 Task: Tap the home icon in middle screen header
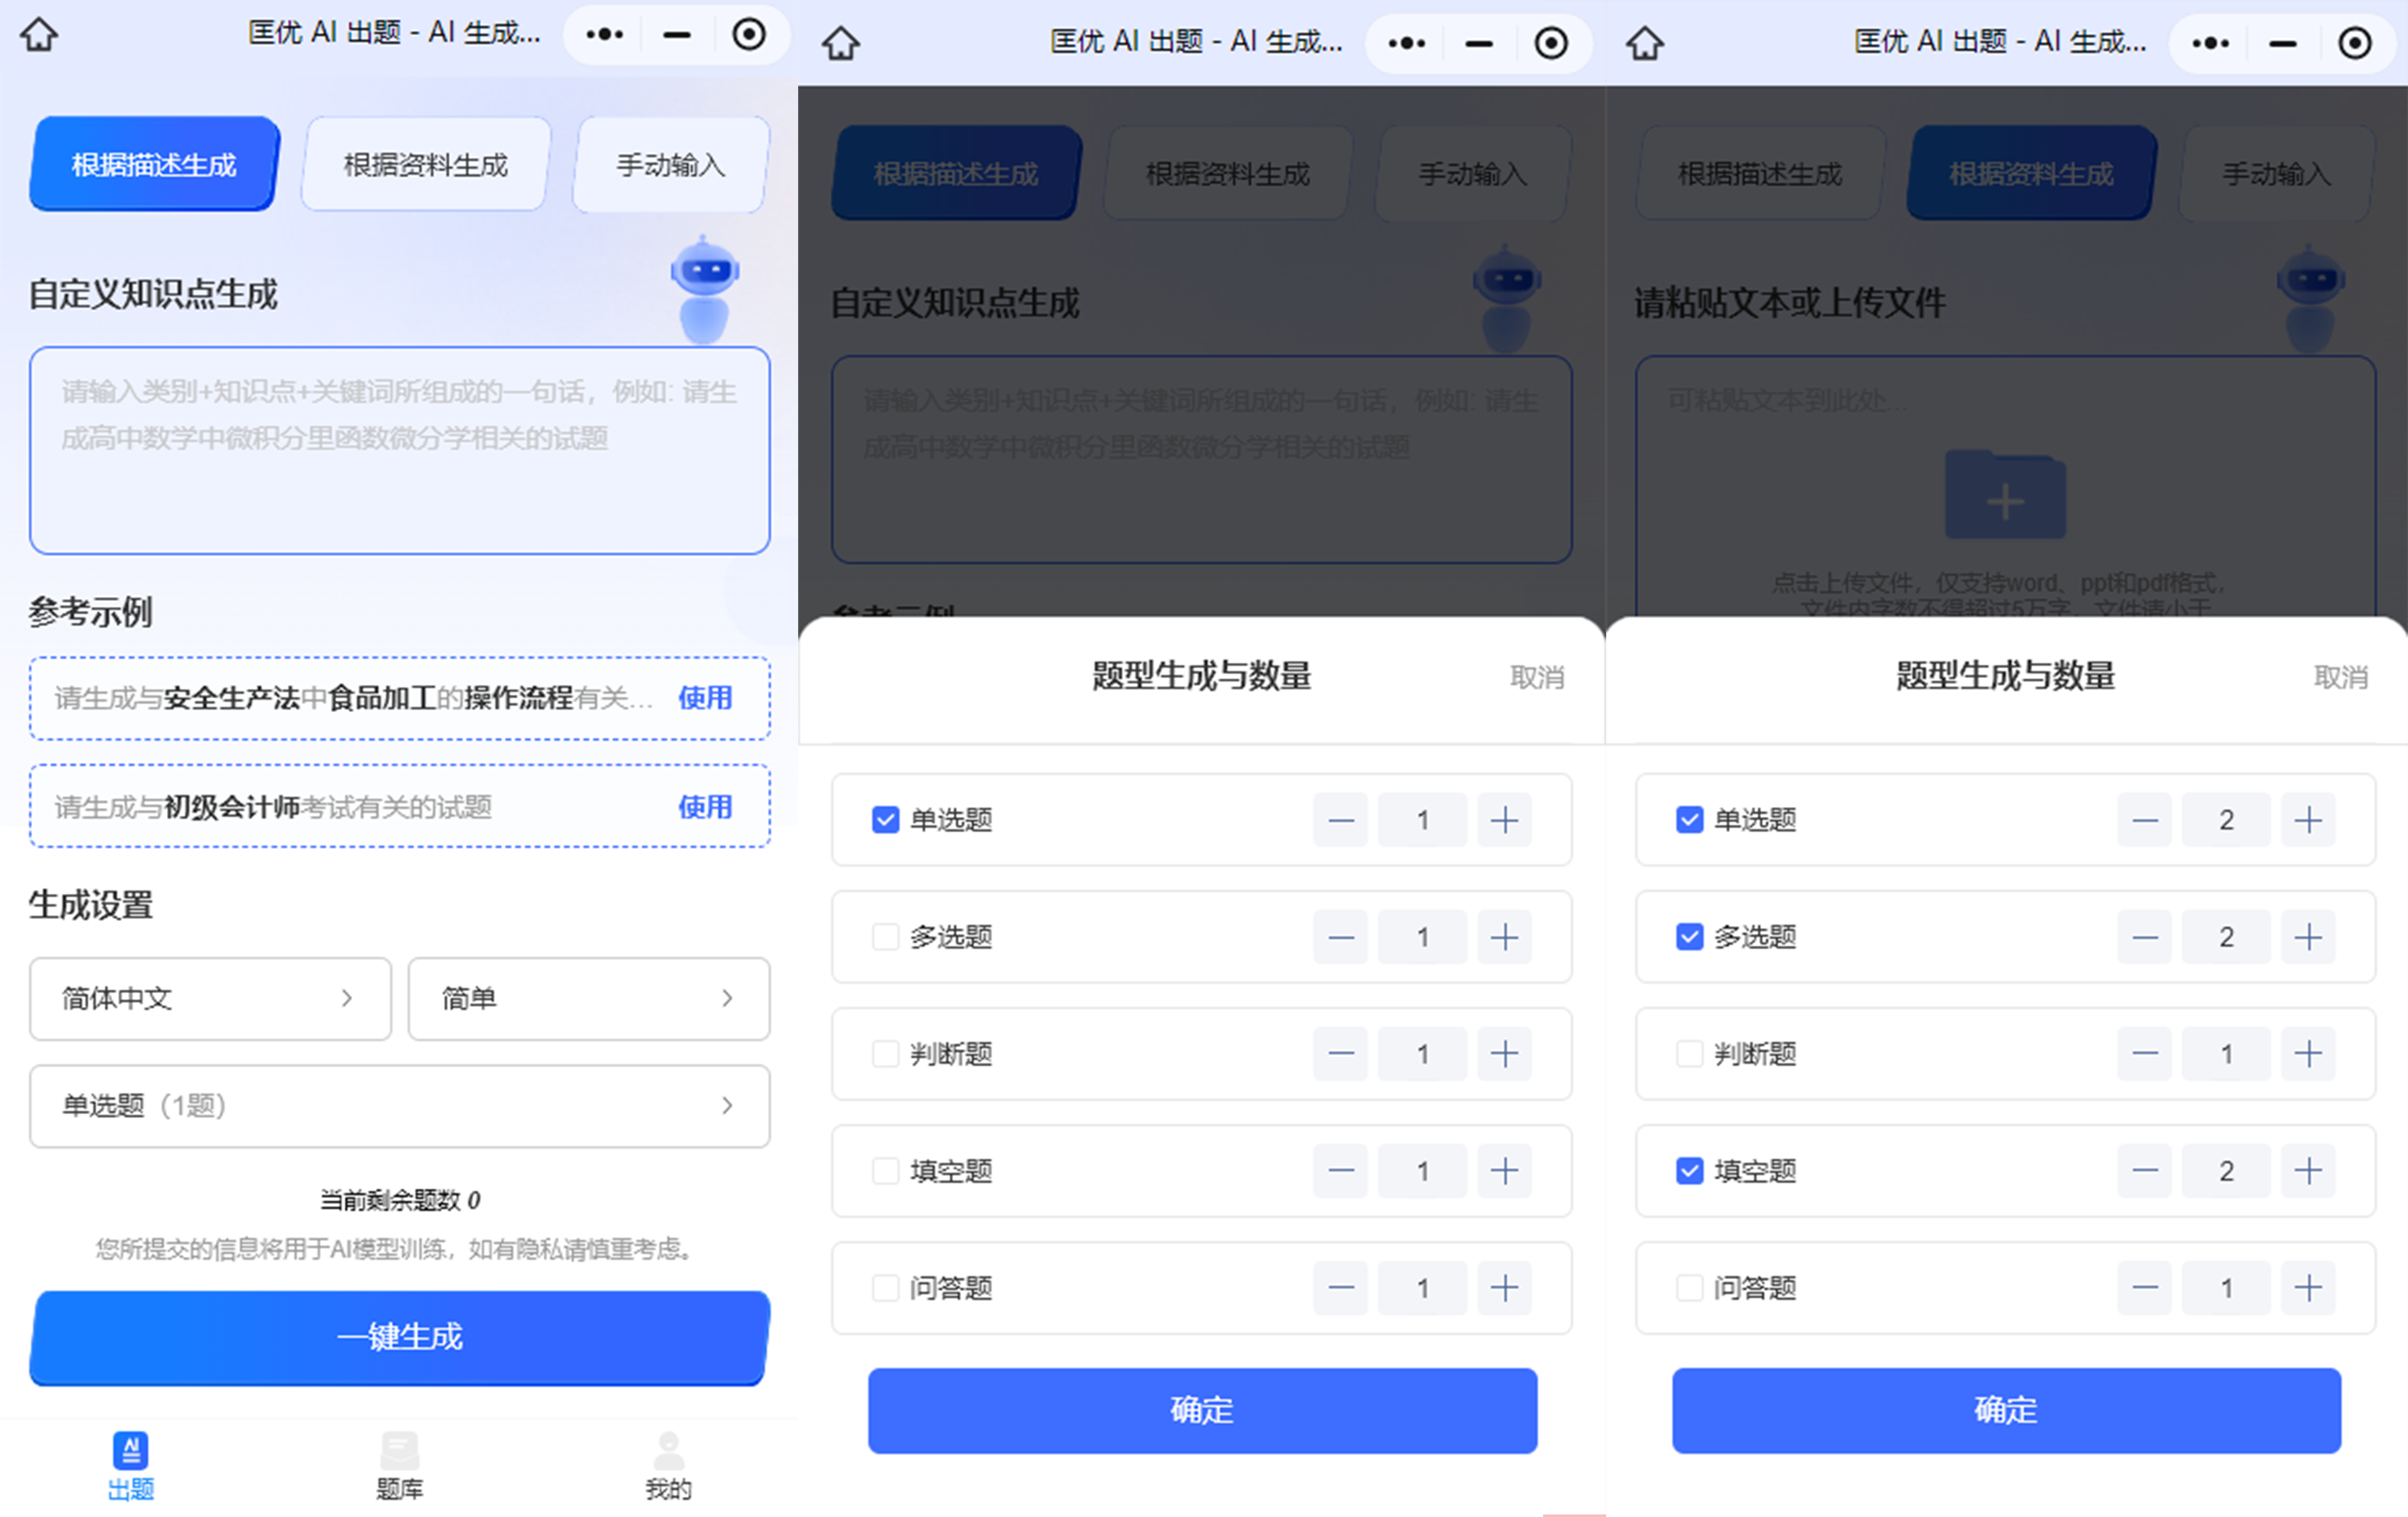click(841, 43)
